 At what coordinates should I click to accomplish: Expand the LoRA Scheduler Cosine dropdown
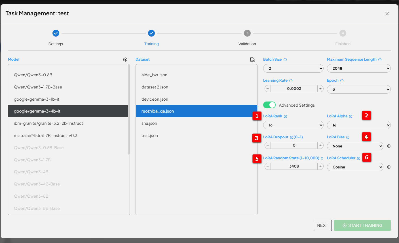pyautogui.click(x=355, y=167)
